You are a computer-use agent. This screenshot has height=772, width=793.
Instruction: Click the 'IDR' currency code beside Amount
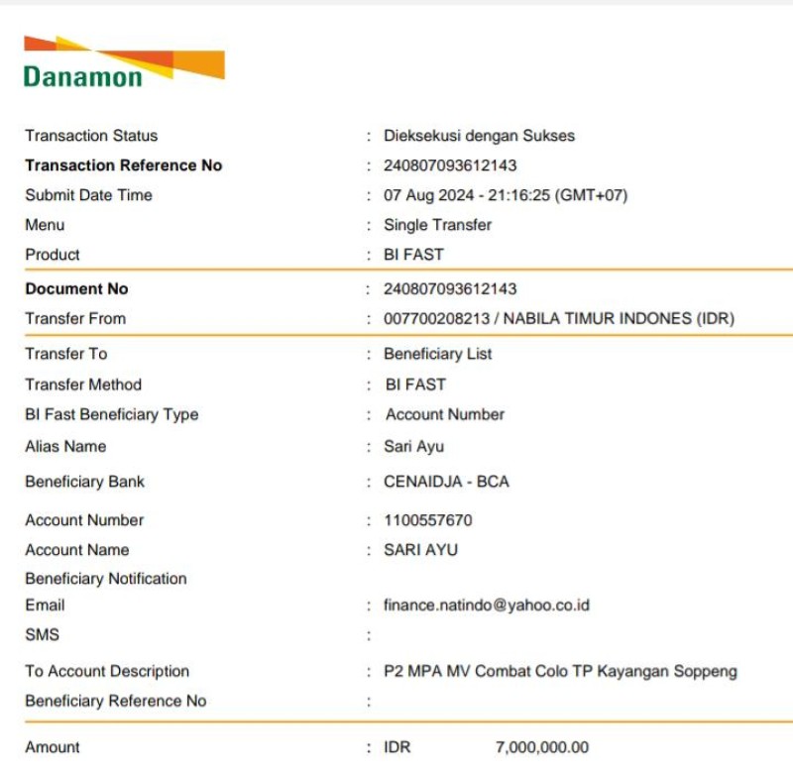click(397, 747)
